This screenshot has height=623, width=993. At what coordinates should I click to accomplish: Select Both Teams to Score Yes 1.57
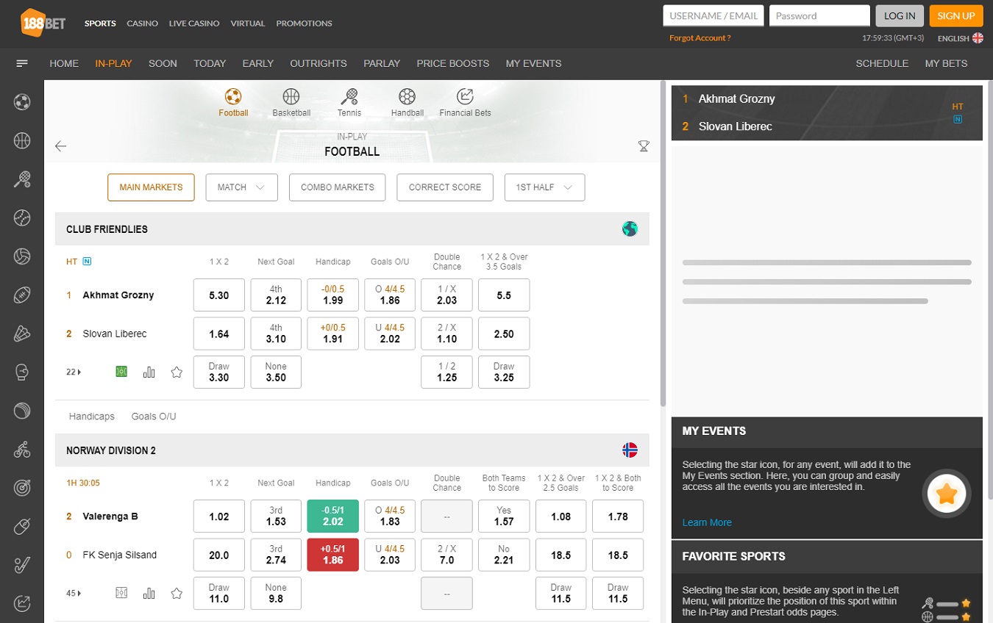[504, 516]
